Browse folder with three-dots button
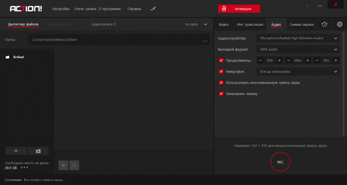 pyautogui.click(x=205, y=41)
